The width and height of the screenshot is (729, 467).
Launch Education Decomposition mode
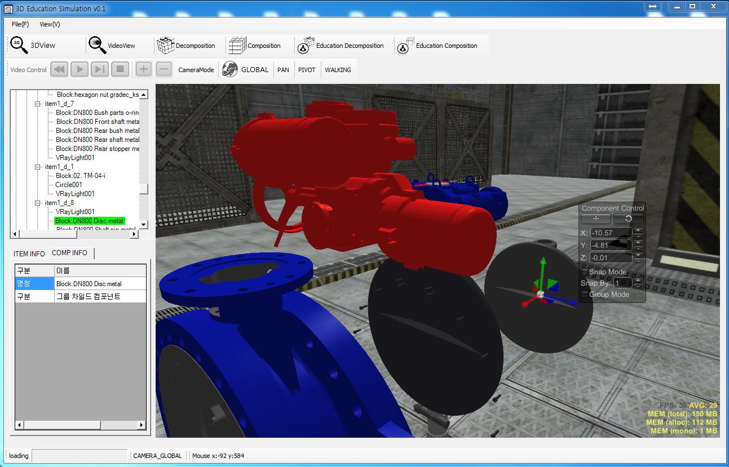(341, 46)
